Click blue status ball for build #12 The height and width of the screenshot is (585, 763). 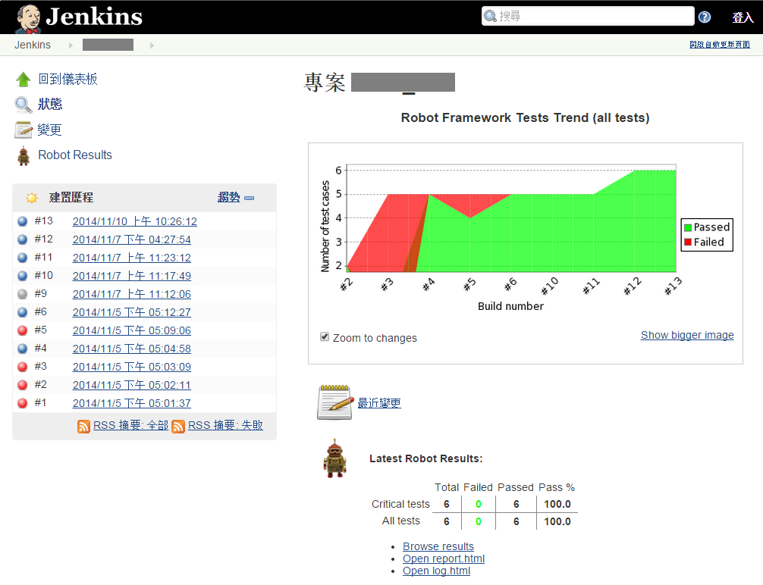pyautogui.click(x=23, y=239)
